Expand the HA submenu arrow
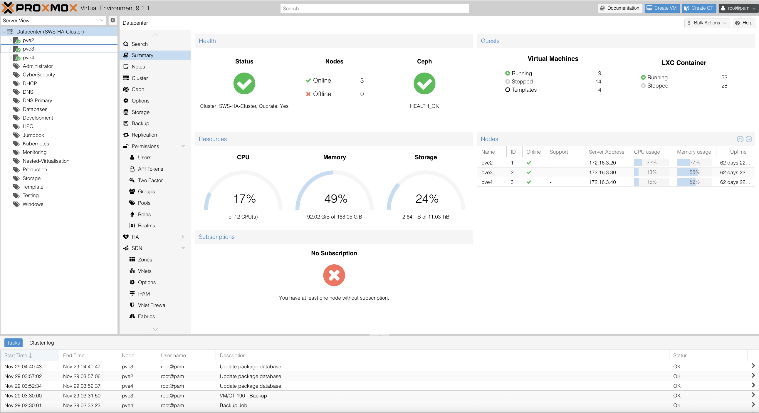Viewport: 759px width, 413px height. tap(183, 237)
